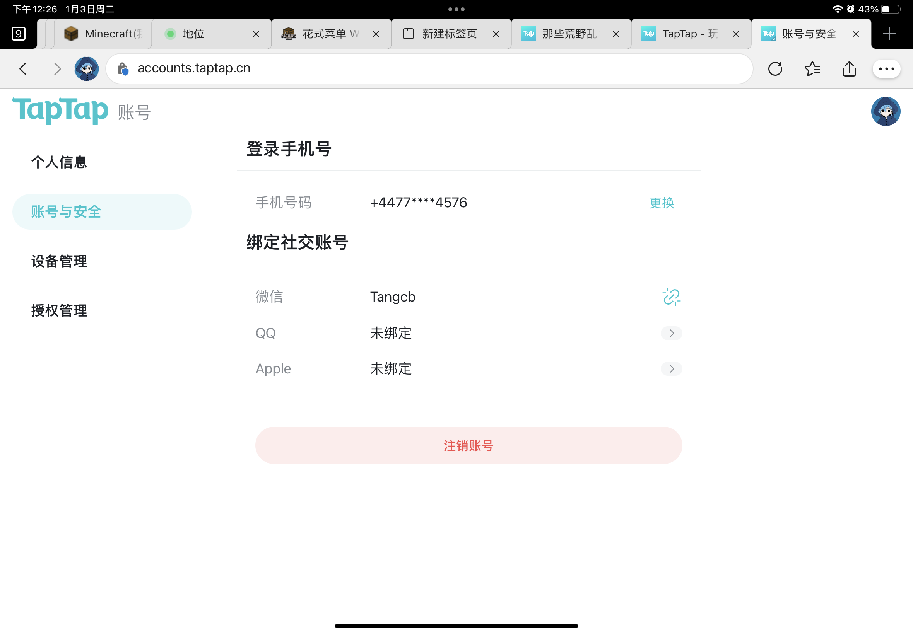Open 授权管理 in the sidebar
Screen dimensions: 913x634
pos(59,311)
